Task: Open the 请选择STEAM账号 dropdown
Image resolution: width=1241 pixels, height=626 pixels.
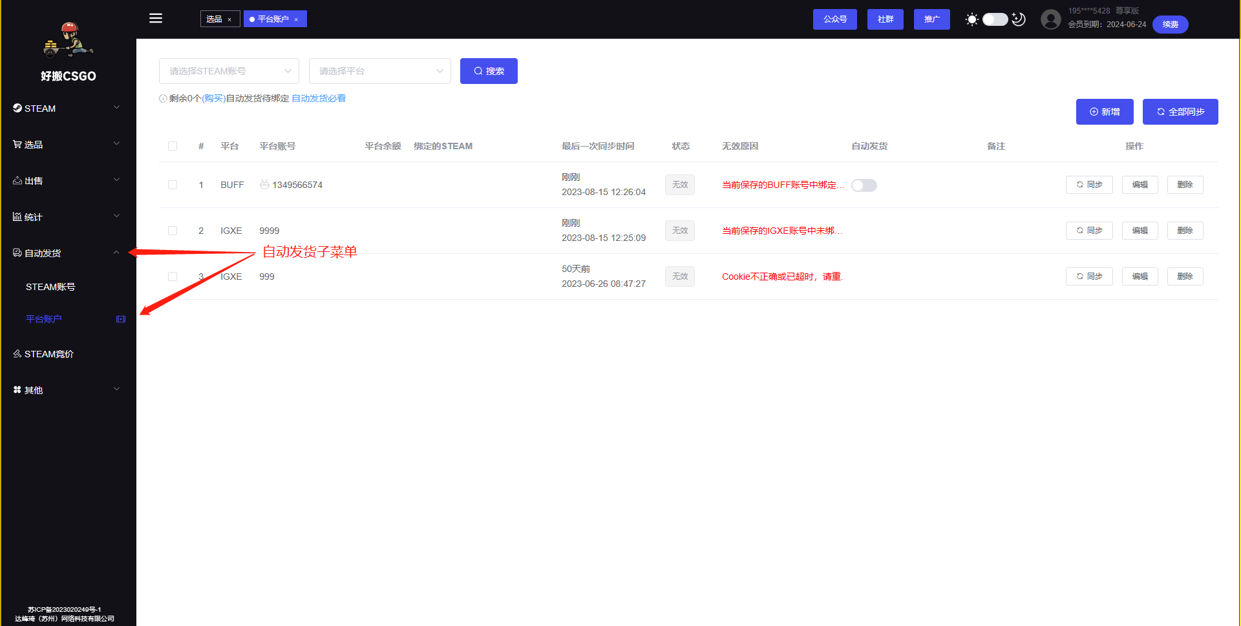Action: (229, 71)
